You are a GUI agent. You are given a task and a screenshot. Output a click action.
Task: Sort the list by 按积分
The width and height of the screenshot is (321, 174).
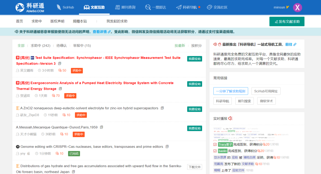[x=196, y=46]
